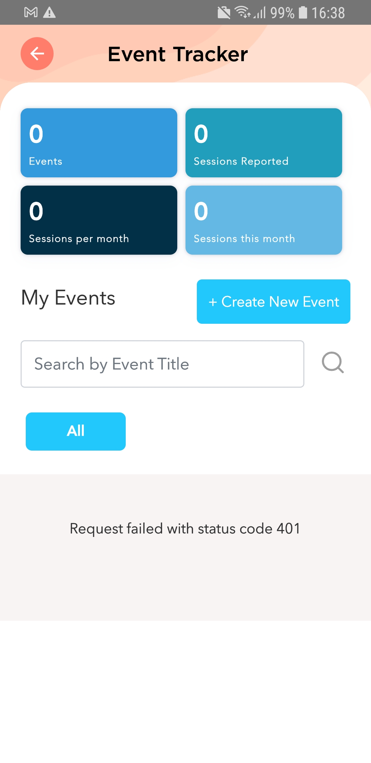Tap the cellular signal strength icon
The height and width of the screenshot is (763, 371).
pyautogui.click(x=260, y=13)
